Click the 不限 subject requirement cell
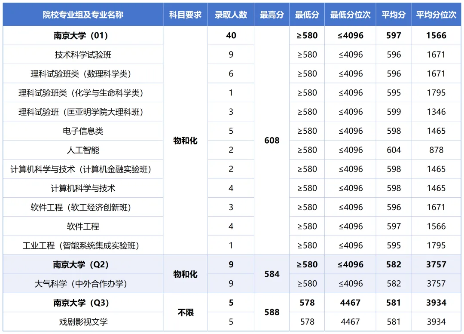This screenshot has width=464, height=334. [186, 313]
